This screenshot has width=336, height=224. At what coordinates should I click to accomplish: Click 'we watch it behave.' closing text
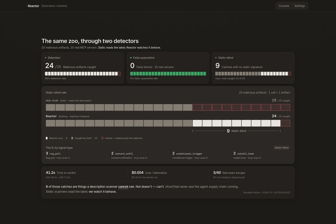[x=103, y=192]
